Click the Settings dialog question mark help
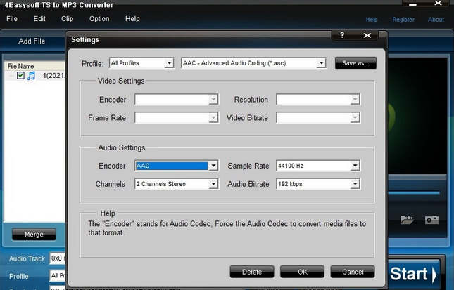The width and height of the screenshot is (454, 290). tap(342, 35)
